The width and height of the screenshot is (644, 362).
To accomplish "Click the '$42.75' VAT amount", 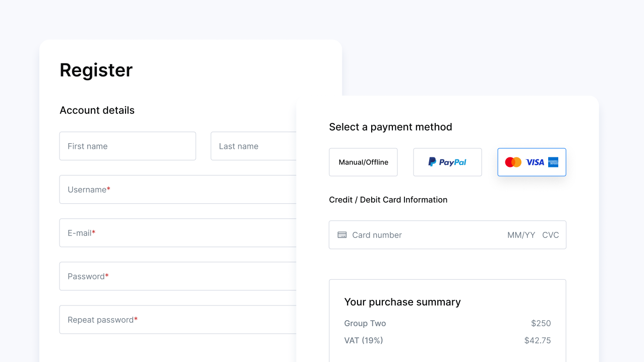I will coord(538,341).
